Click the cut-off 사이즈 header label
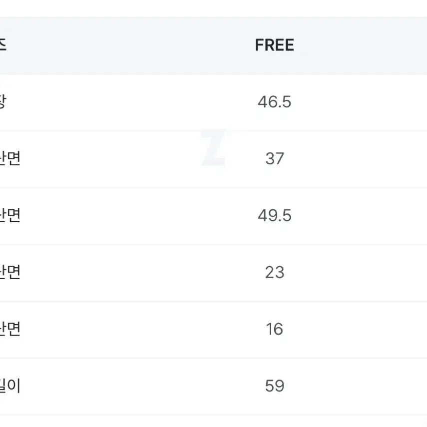Image resolution: width=427 pixels, height=427 pixels. pos(2,45)
